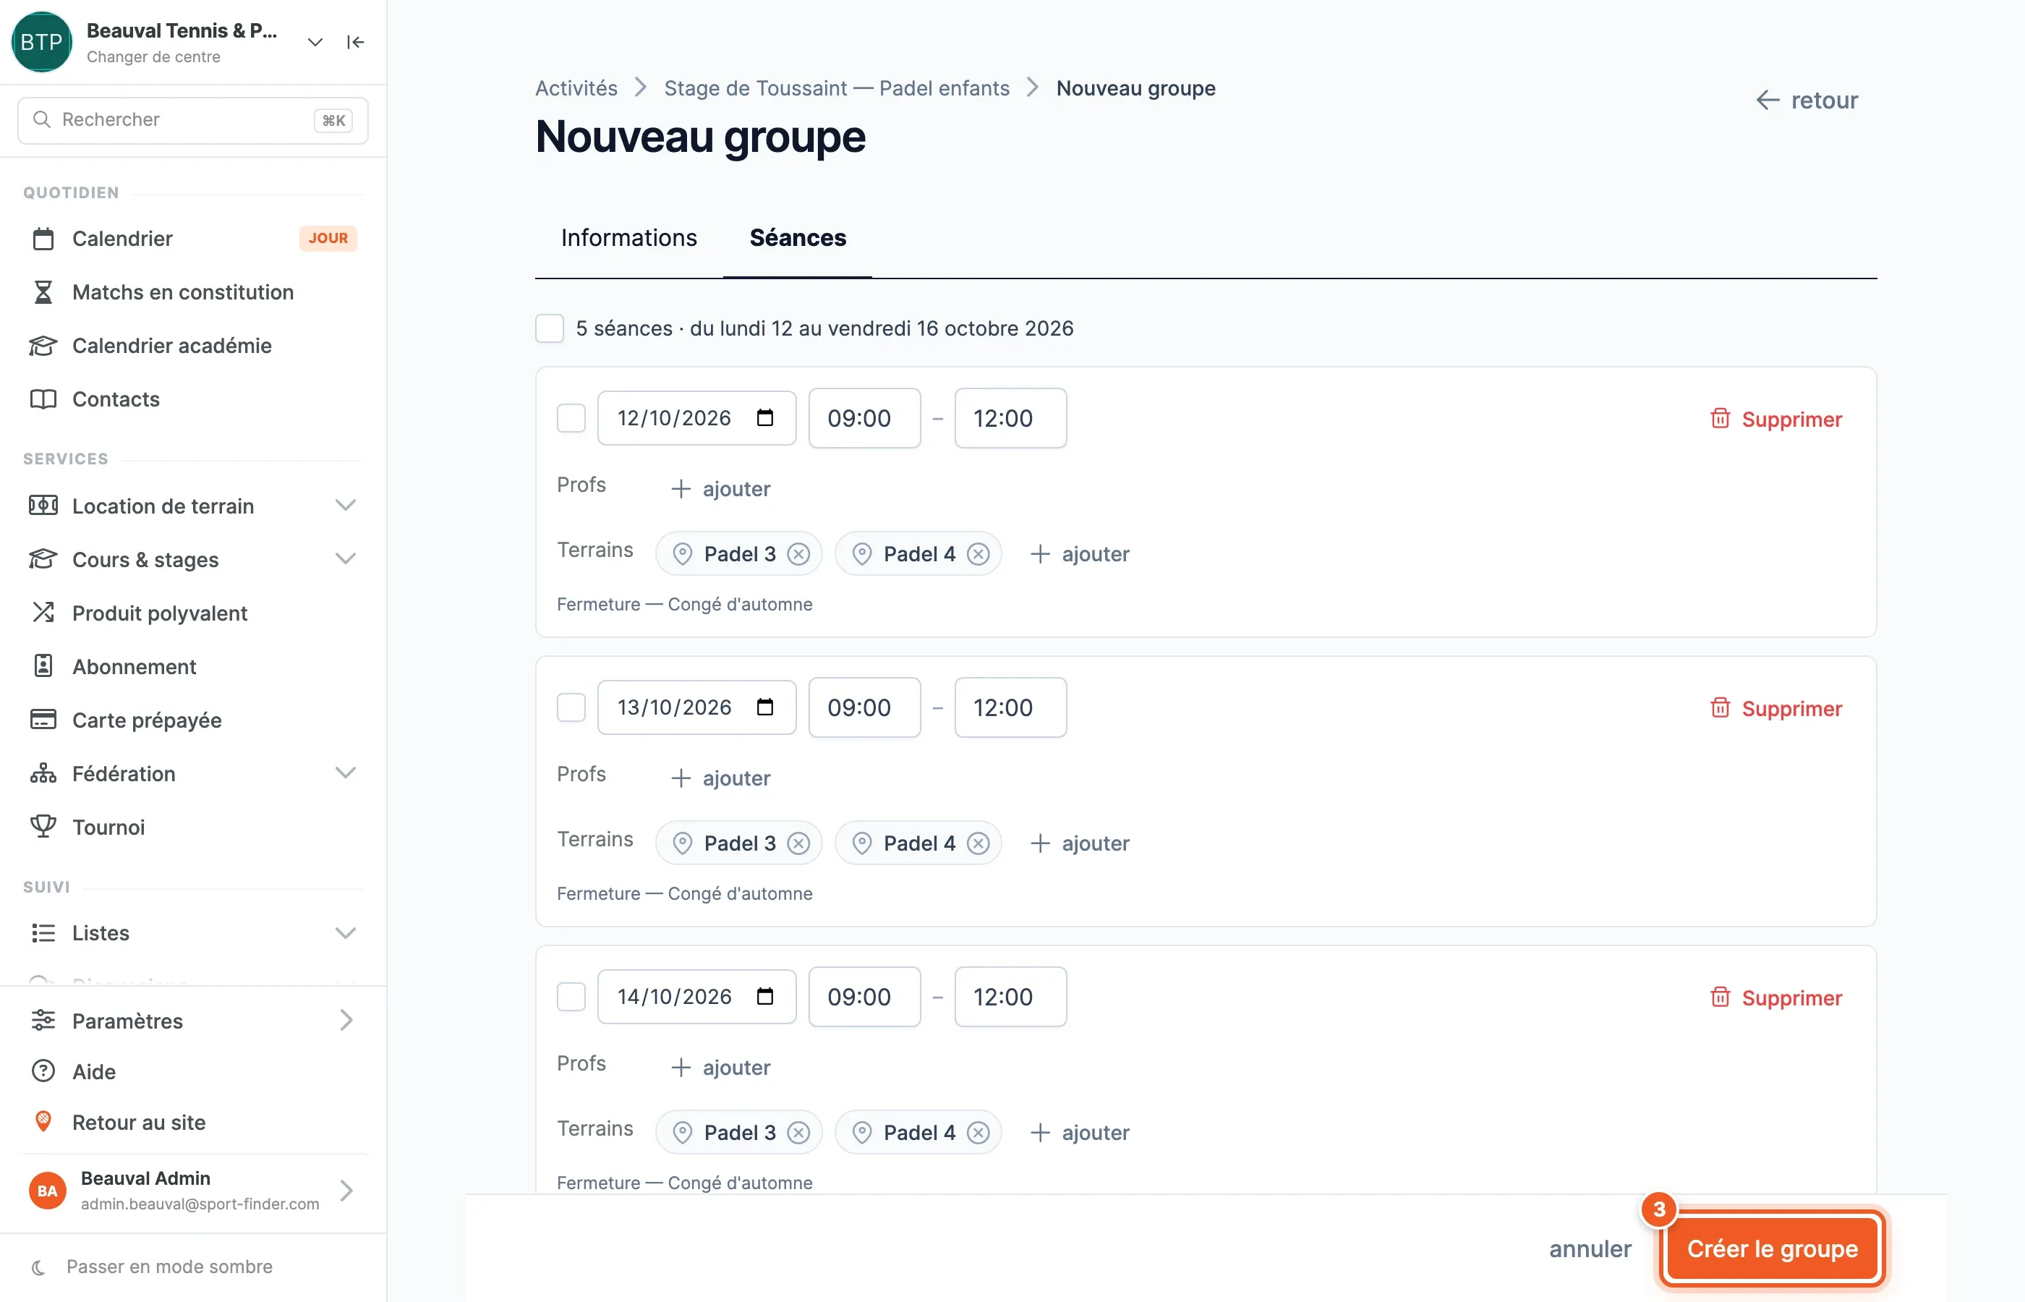Screen dimensions: 2025x1302
Task: Open Calendrier in the sidebar
Action: (x=192, y=239)
